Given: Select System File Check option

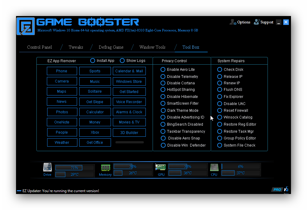Looking at the screenshot, I should pos(220,145).
